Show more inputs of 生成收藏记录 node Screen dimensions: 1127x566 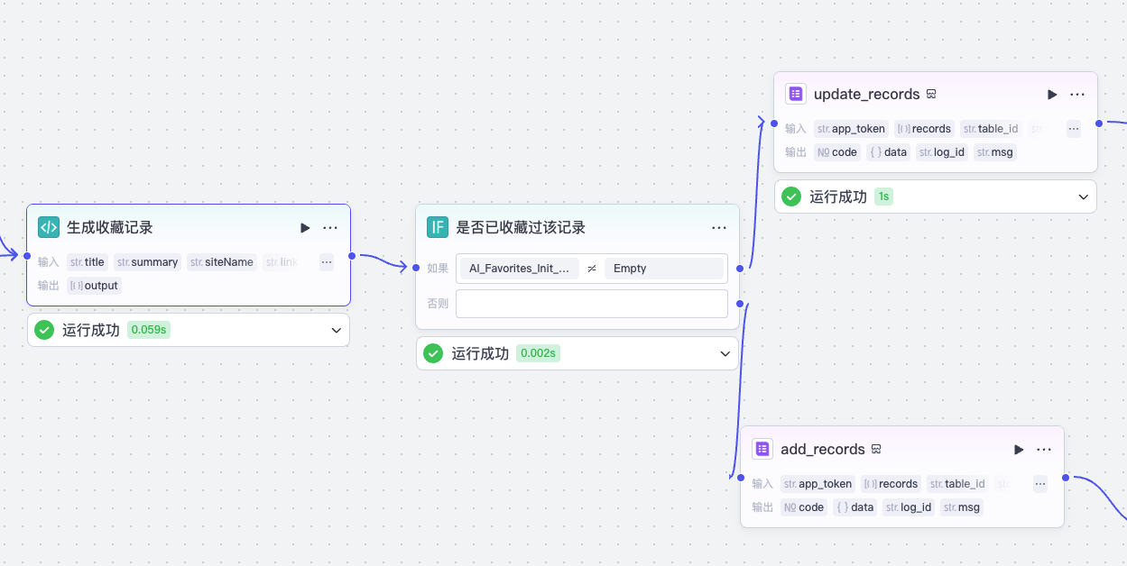coord(326,262)
